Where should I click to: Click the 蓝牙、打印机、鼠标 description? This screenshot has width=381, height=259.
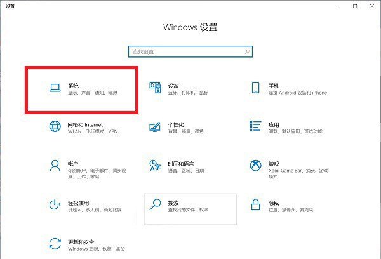coord(189,93)
